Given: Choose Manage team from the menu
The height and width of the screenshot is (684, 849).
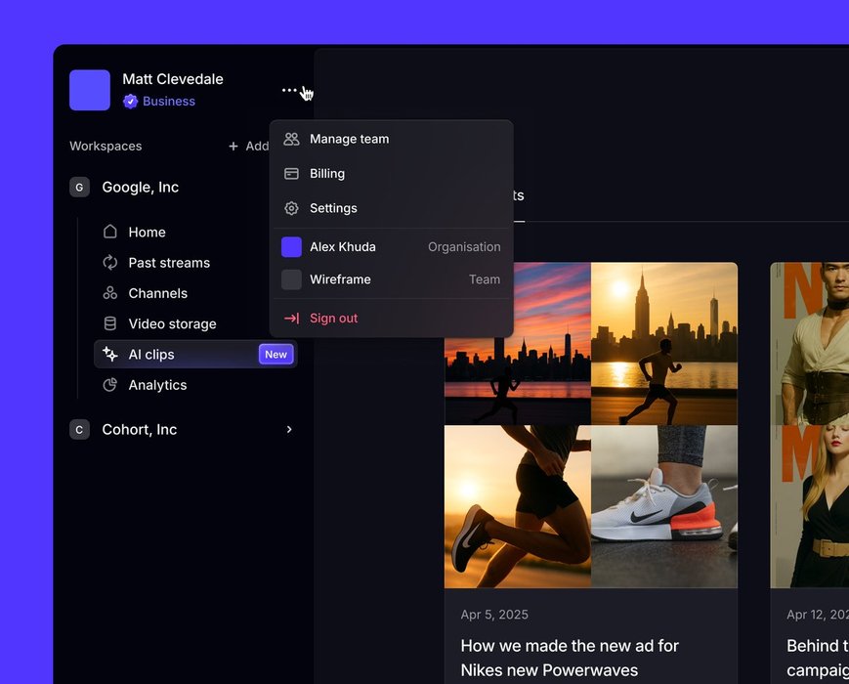Looking at the screenshot, I should click(391, 139).
